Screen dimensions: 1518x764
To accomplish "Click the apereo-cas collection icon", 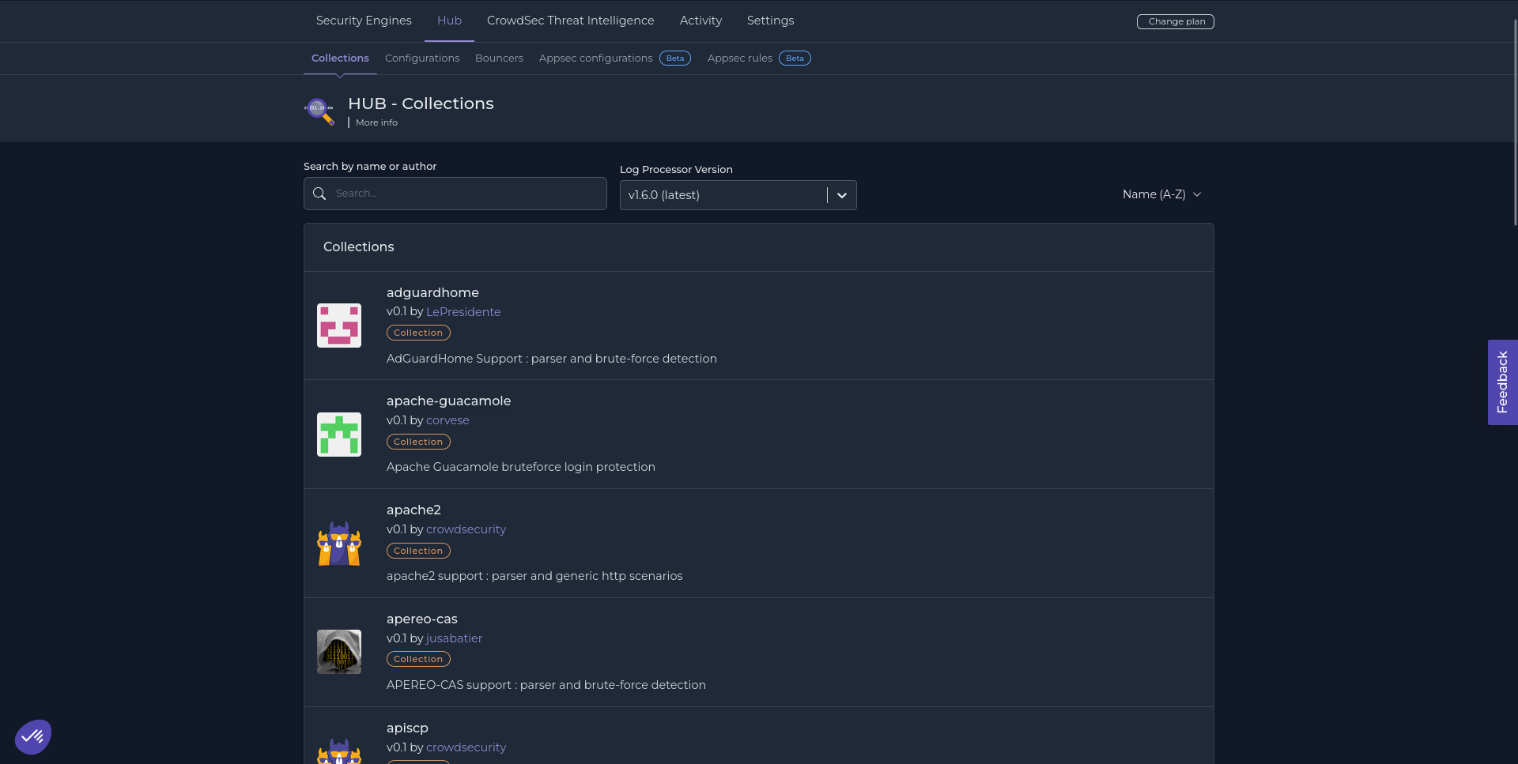I will (338, 652).
